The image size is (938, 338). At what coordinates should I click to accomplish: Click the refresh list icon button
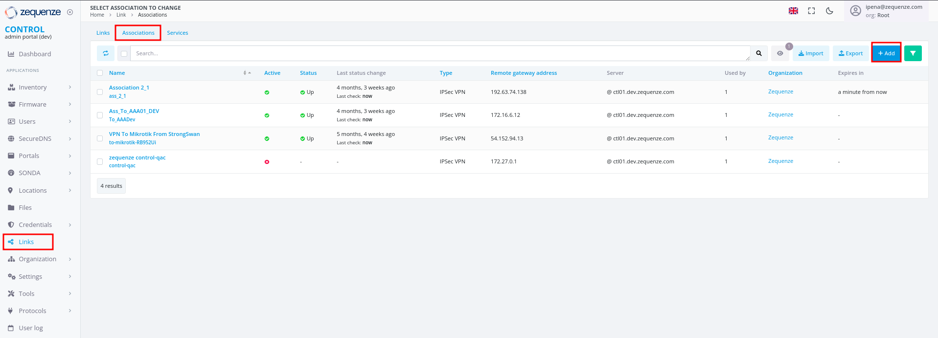(106, 53)
